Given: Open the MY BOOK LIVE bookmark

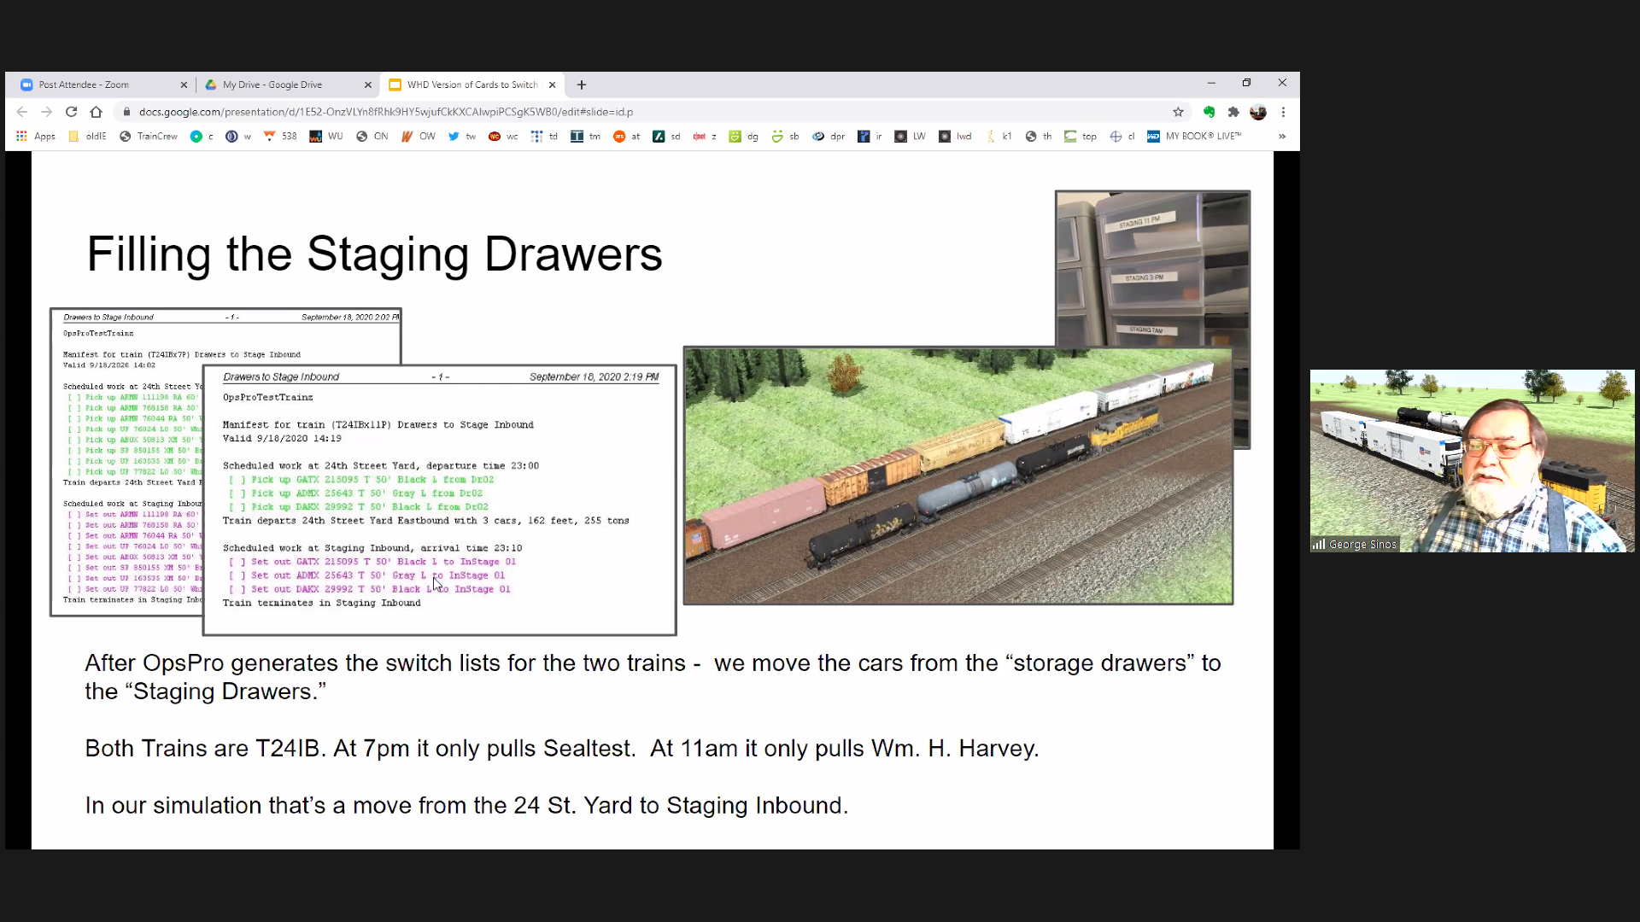Looking at the screenshot, I should [x=1194, y=137].
